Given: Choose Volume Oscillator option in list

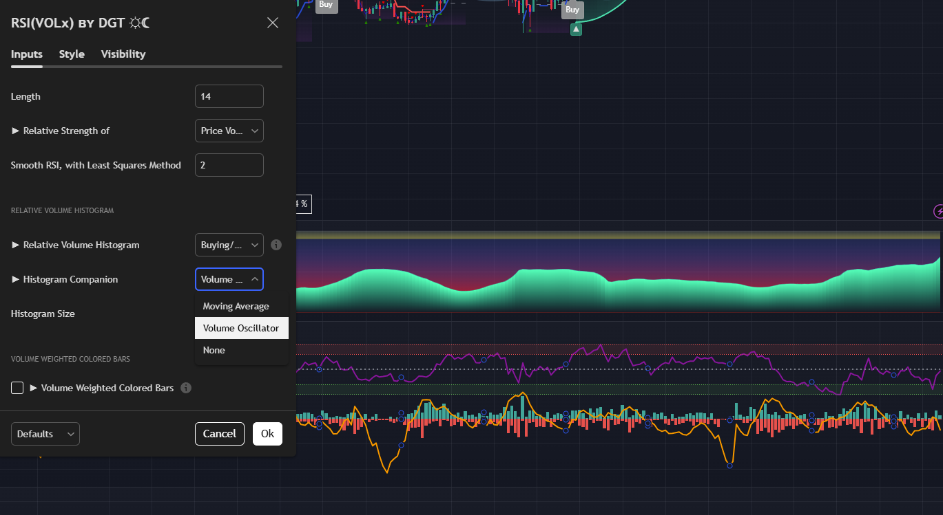Looking at the screenshot, I should coord(241,328).
